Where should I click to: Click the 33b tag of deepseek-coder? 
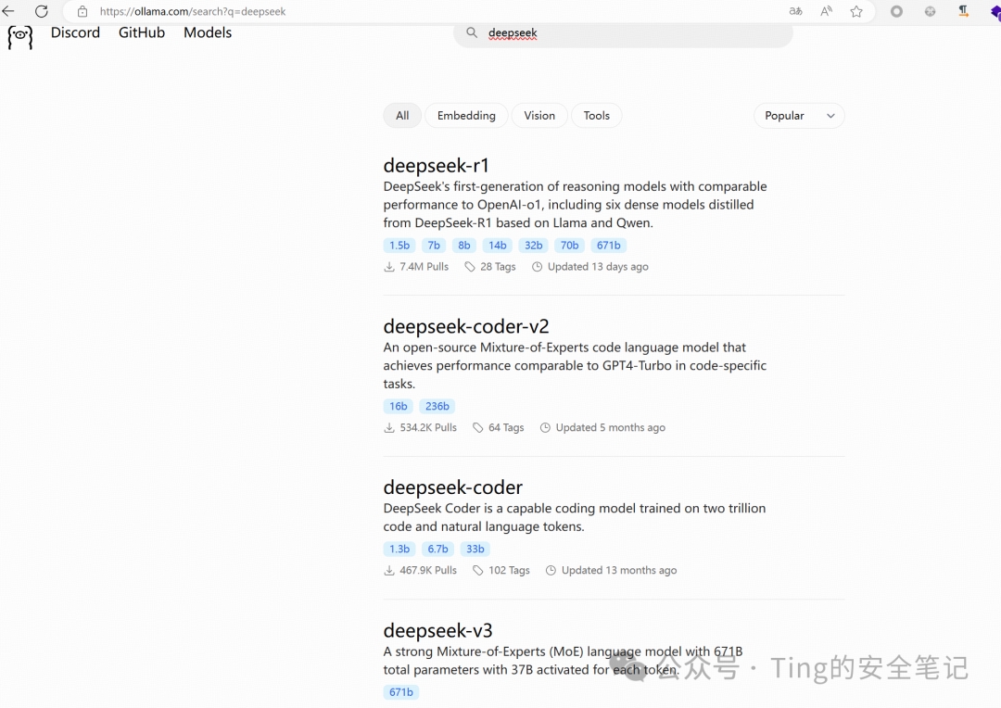click(475, 549)
